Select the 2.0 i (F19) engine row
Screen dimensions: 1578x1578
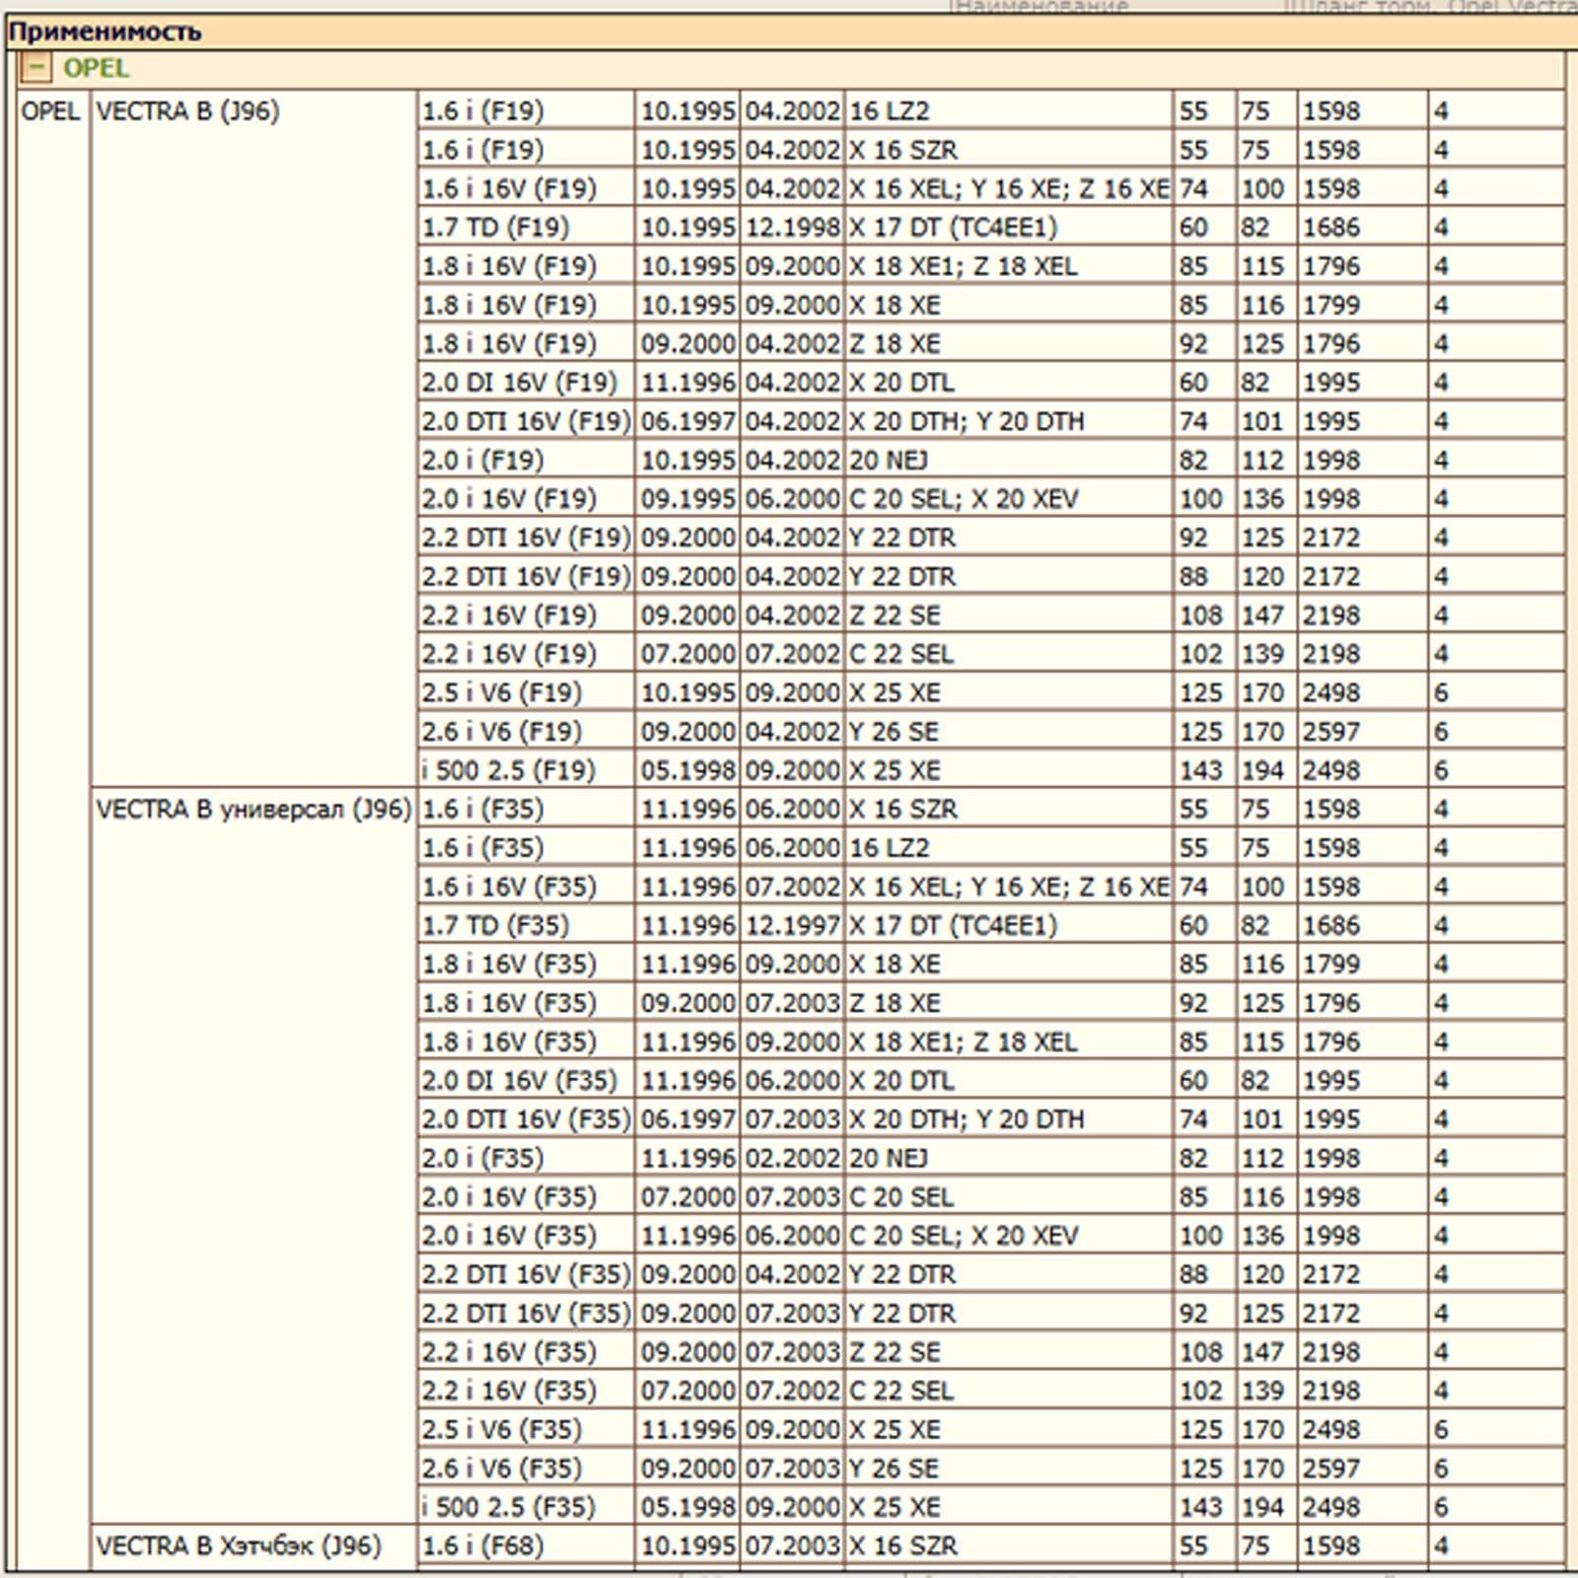[x=482, y=461]
